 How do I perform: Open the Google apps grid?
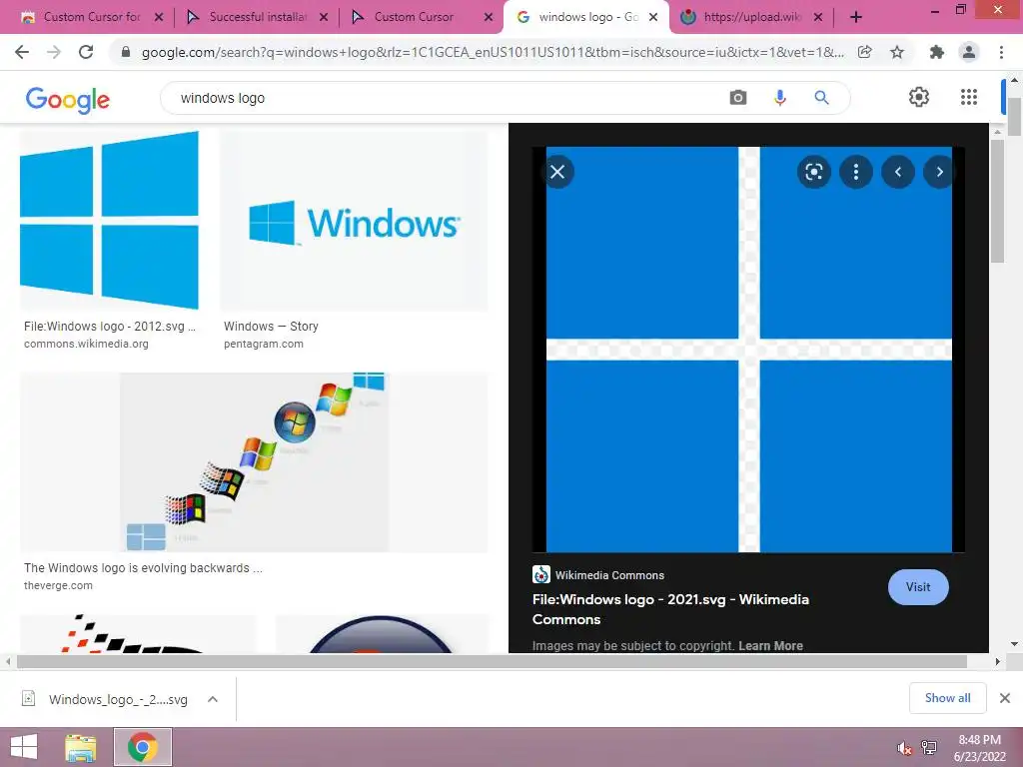(x=969, y=97)
